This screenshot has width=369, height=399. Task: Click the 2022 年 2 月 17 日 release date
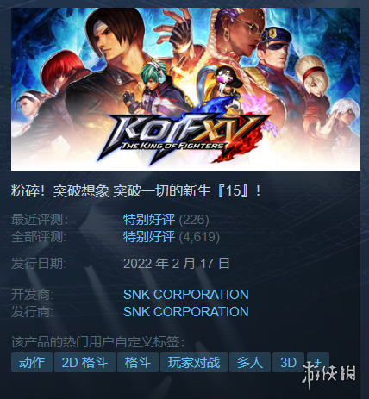tap(177, 264)
